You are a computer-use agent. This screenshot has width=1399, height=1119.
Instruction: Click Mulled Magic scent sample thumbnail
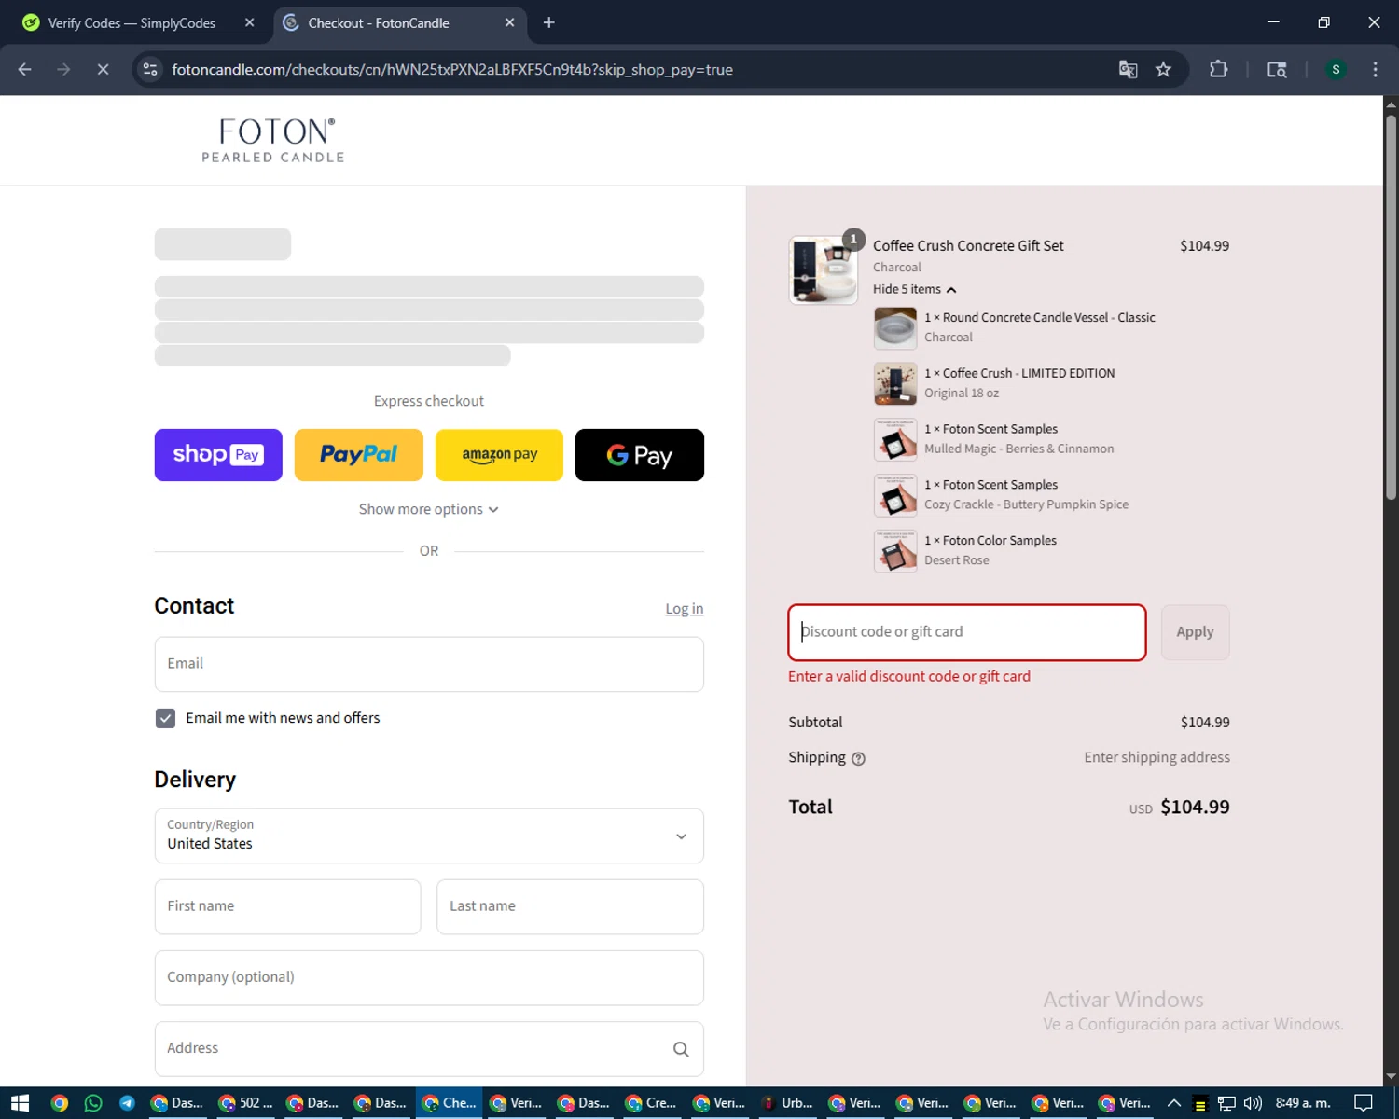pyautogui.click(x=895, y=439)
